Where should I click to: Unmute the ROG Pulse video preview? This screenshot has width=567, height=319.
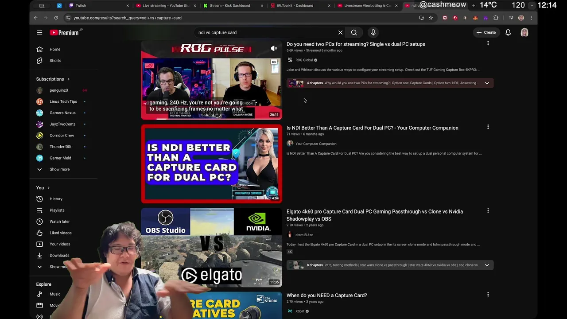tap(274, 48)
